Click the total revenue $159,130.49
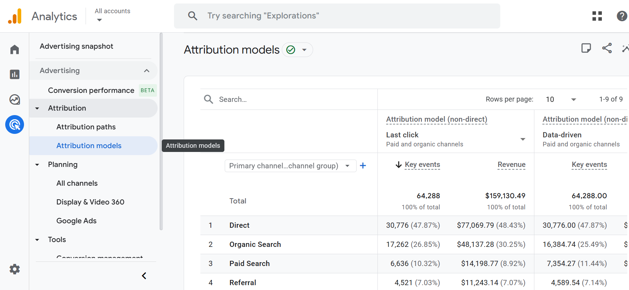Screen dimensions: 629x290 pos(505,196)
